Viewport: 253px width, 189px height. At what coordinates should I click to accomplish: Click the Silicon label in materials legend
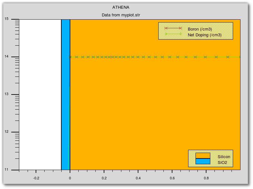(224, 157)
